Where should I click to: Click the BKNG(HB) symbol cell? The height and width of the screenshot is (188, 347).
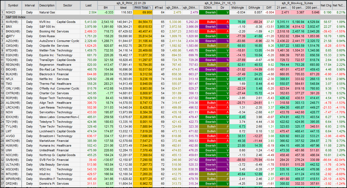[x=13, y=31]
